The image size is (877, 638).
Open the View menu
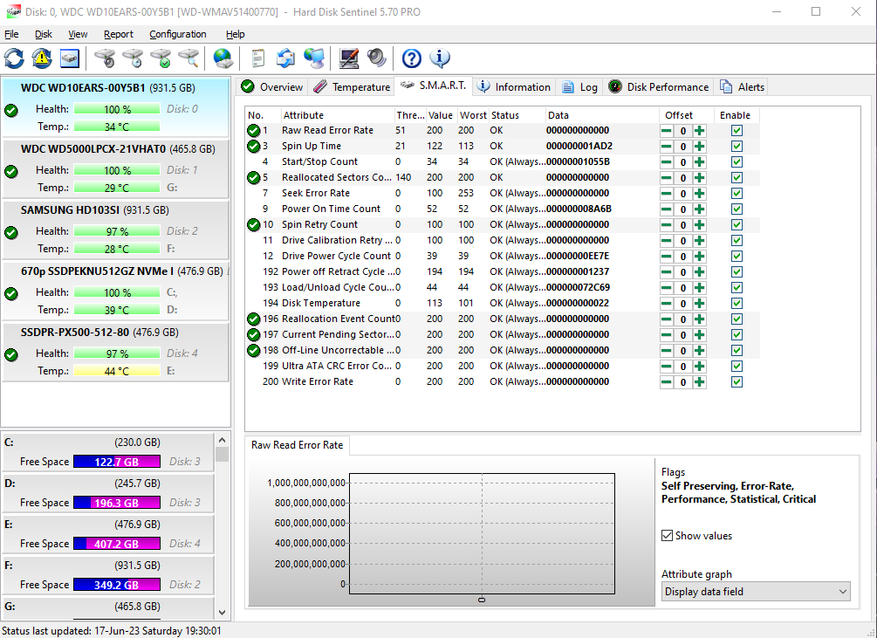[78, 34]
